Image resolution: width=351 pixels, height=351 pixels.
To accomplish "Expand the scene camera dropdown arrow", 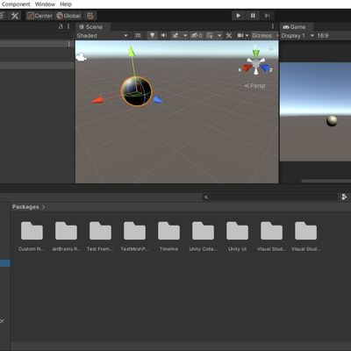I will coord(247,36).
